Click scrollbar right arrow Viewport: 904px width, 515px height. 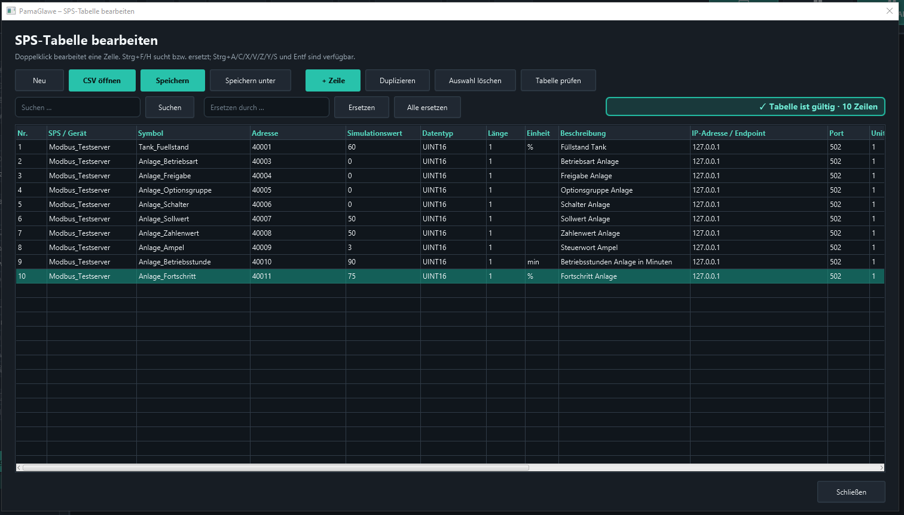click(881, 468)
